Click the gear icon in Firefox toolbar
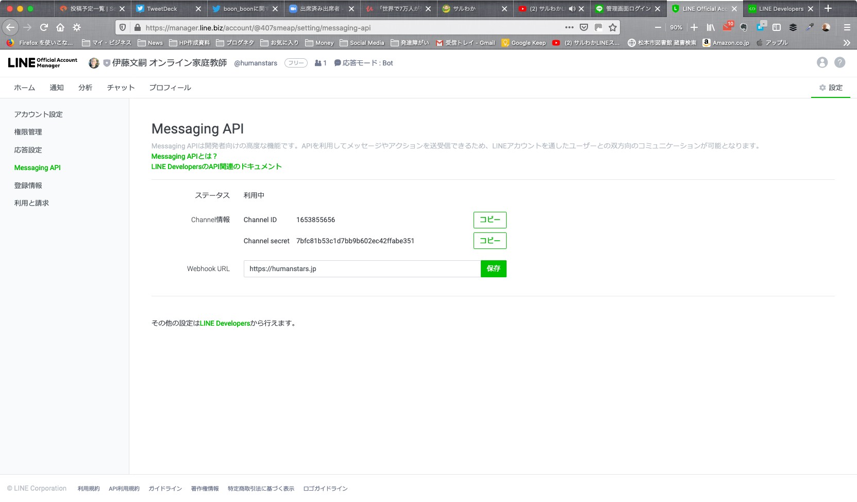 [x=77, y=27]
